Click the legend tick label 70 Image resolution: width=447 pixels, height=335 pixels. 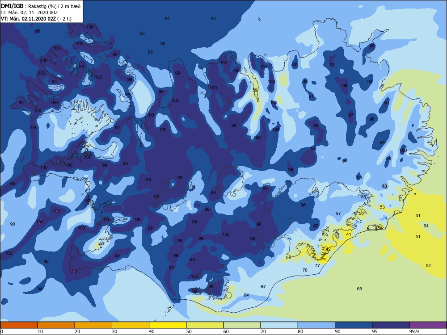(x=263, y=331)
